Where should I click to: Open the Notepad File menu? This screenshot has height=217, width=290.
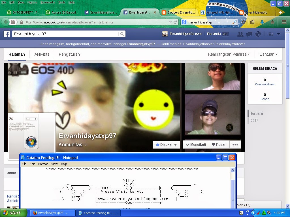tap(24, 164)
